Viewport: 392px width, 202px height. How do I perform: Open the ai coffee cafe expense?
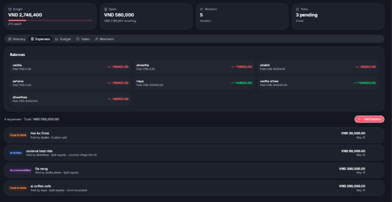point(194,188)
